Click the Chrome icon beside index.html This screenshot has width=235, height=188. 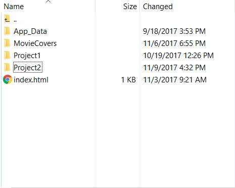pyautogui.click(x=8, y=79)
